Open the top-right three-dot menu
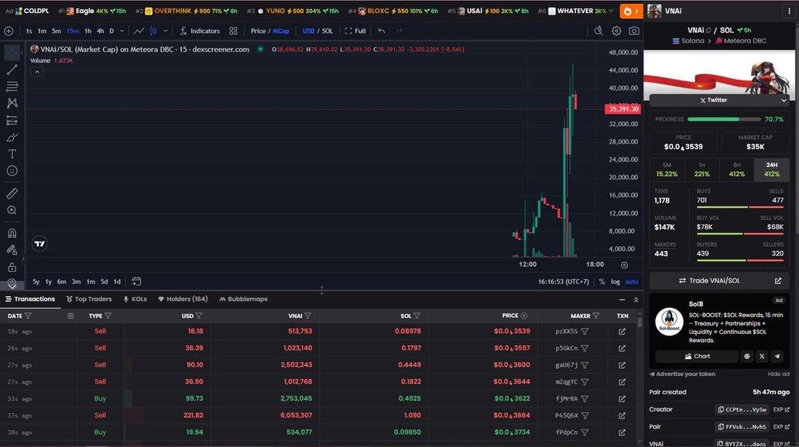Image resolution: width=799 pixels, height=447 pixels. (x=789, y=11)
